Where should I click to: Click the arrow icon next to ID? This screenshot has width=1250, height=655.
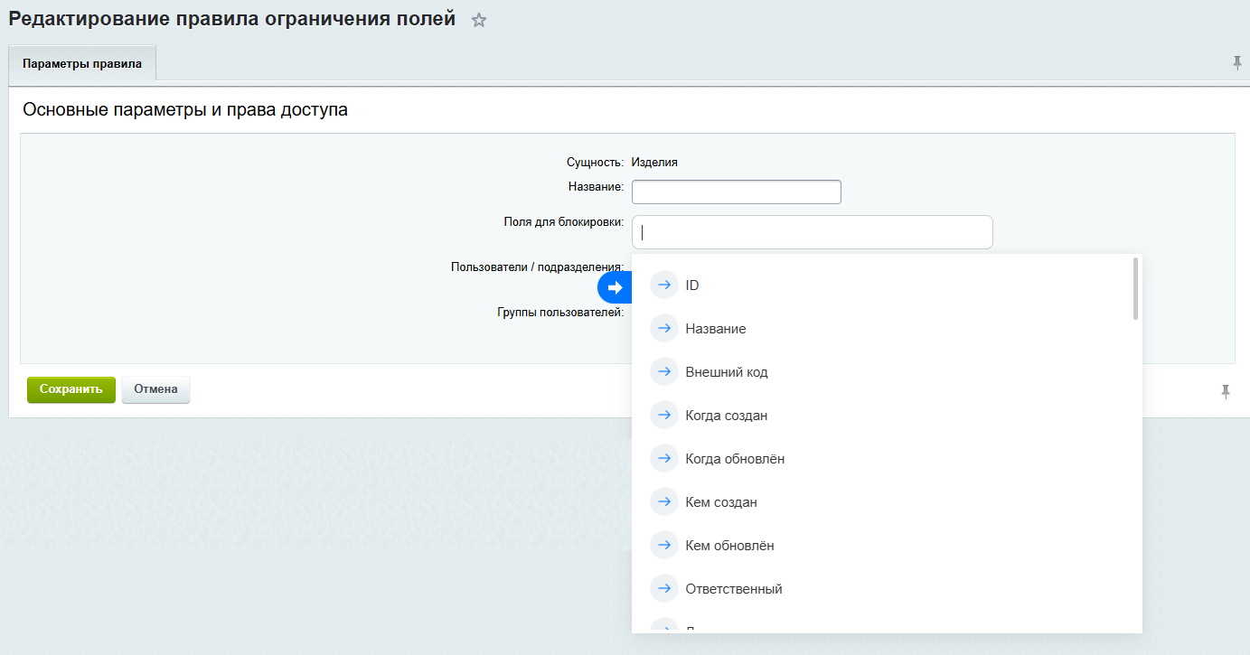664,285
